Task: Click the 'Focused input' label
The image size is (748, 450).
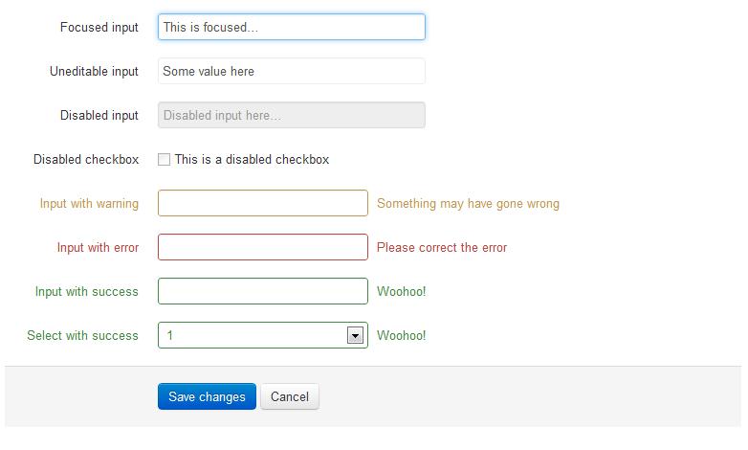Action: tap(99, 27)
